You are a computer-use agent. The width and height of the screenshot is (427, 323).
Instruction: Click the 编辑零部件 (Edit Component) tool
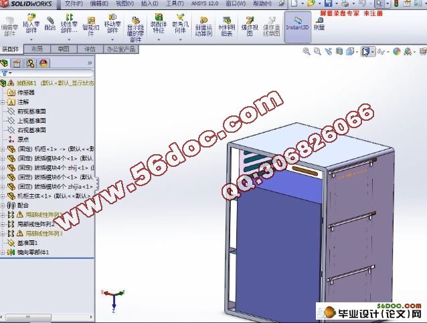tap(10, 27)
